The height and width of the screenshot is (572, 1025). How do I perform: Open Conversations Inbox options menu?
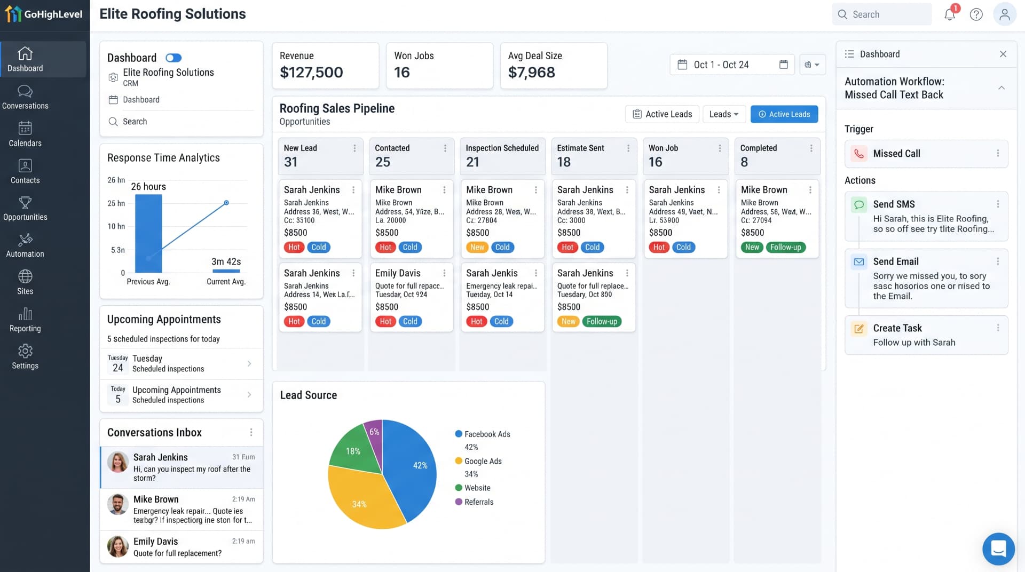[251, 433]
